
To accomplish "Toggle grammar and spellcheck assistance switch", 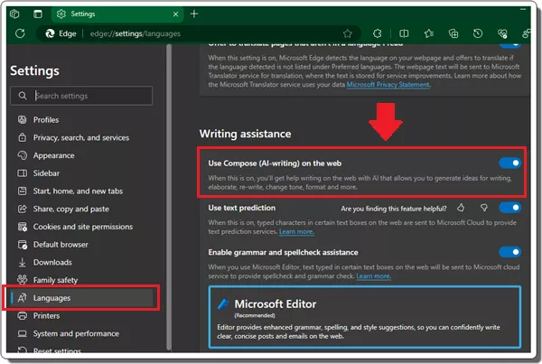I will click(x=509, y=252).
